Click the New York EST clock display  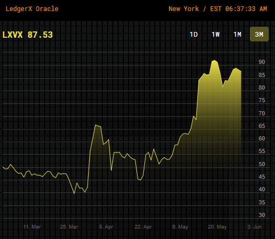(218, 9)
